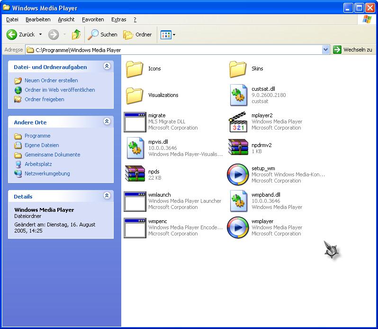Screen dimensions: 378x329
Task: Click the Up one folder toolbar icon
Action: (x=76, y=35)
